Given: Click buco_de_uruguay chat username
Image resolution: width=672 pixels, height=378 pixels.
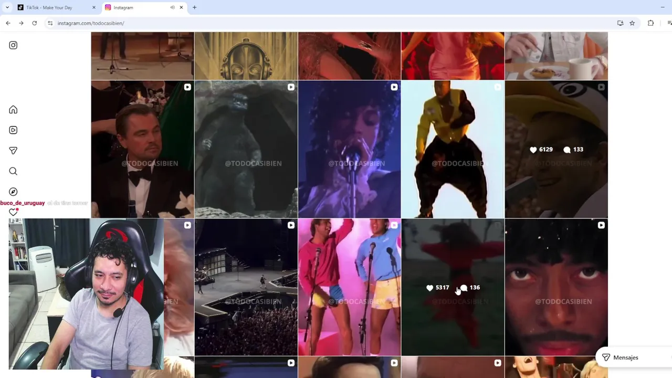Looking at the screenshot, I should point(23,203).
